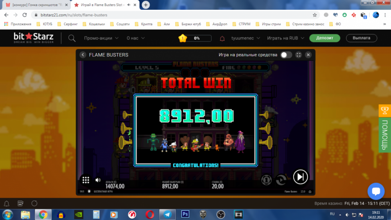Open the Кошельки bookmarks folder
This screenshot has width=391, height=220.
click(x=93, y=24)
